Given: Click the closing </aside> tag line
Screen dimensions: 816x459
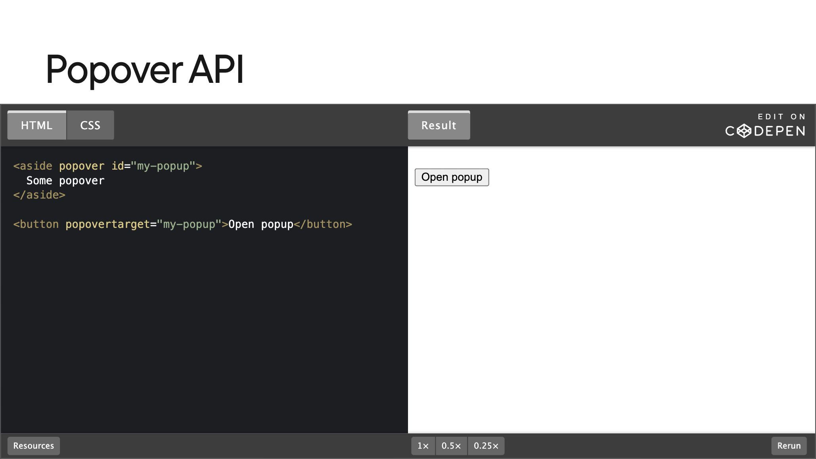Looking at the screenshot, I should tap(39, 195).
